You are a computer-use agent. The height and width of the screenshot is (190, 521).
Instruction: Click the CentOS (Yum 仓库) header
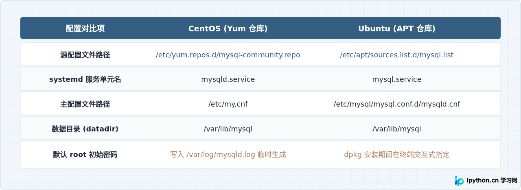[228, 28]
